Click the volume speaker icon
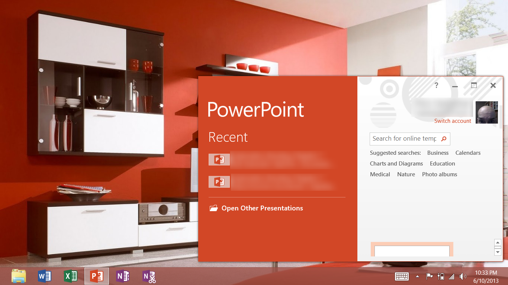Viewport: 508px width, 285px height. tap(463, 276)
